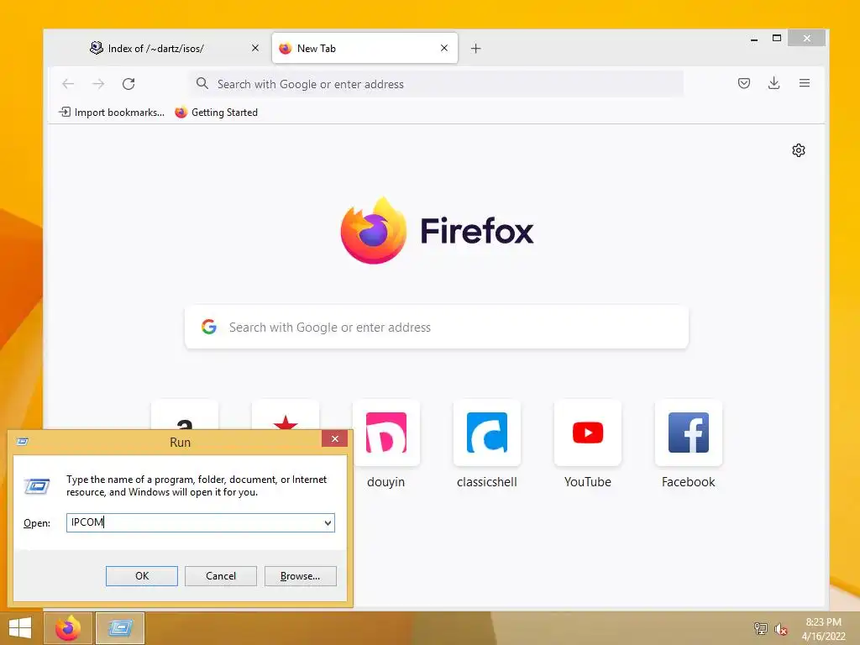Image resolution: width=860 pixels, height=645 pixels.
Task: Open the Firefox hamburger menu
Action: coord(804,83)
